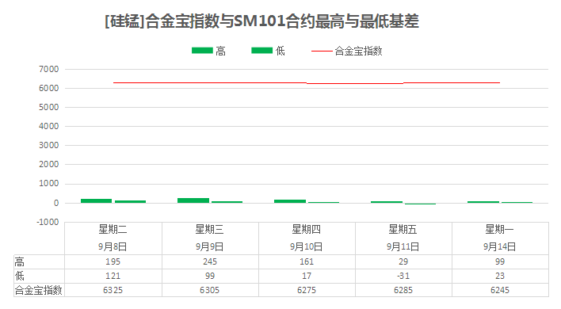Click the 195 value cell

pyautogui.click(x=113, y=261)
